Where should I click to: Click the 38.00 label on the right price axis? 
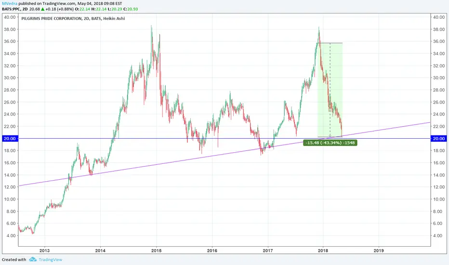pos(439,29)
